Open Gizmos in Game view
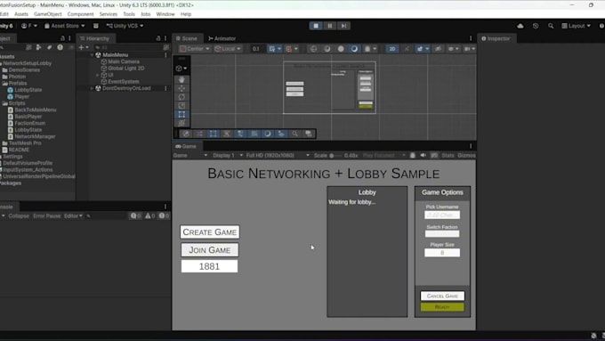 pos(466,155)
